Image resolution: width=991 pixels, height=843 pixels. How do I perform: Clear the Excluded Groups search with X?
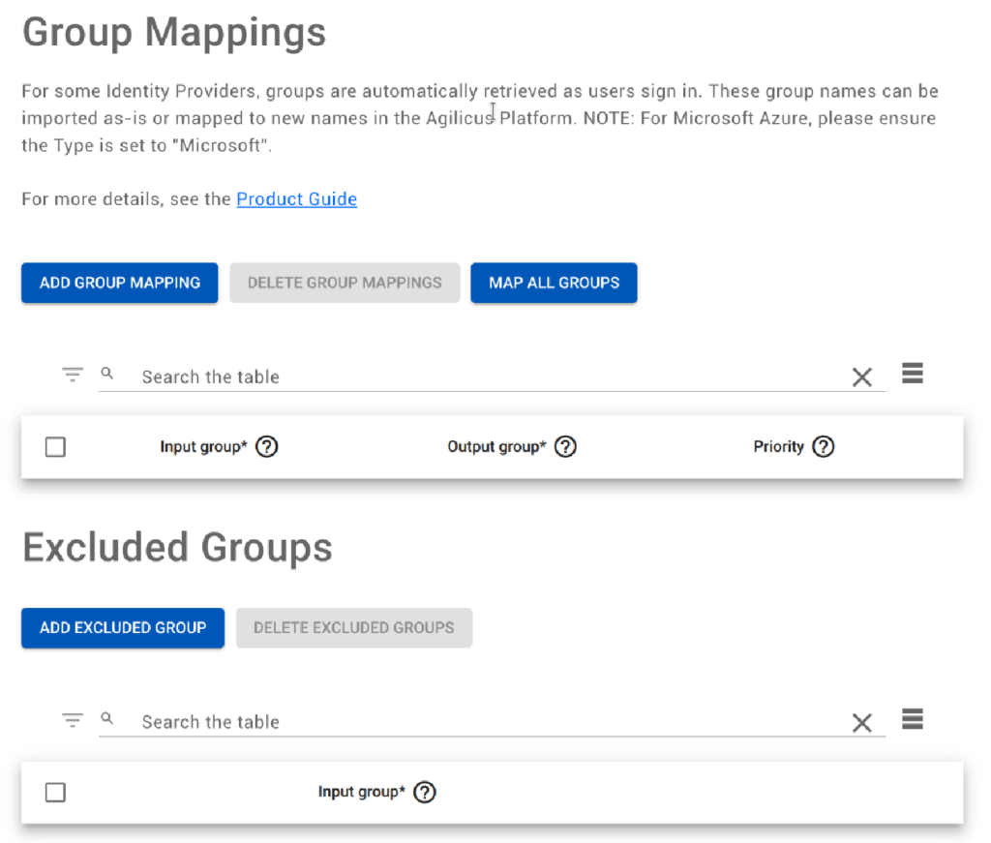(x=861, y=723)
